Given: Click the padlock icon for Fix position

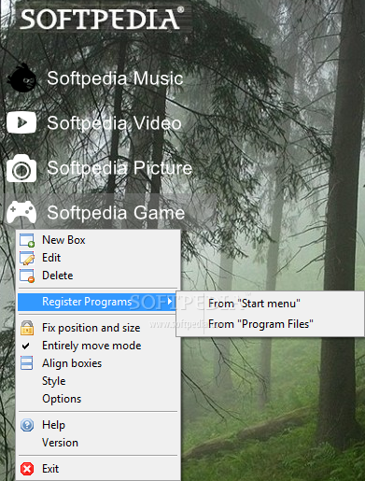Looking at the screenshot, I should pyautogui.click(x=27, y=328).
